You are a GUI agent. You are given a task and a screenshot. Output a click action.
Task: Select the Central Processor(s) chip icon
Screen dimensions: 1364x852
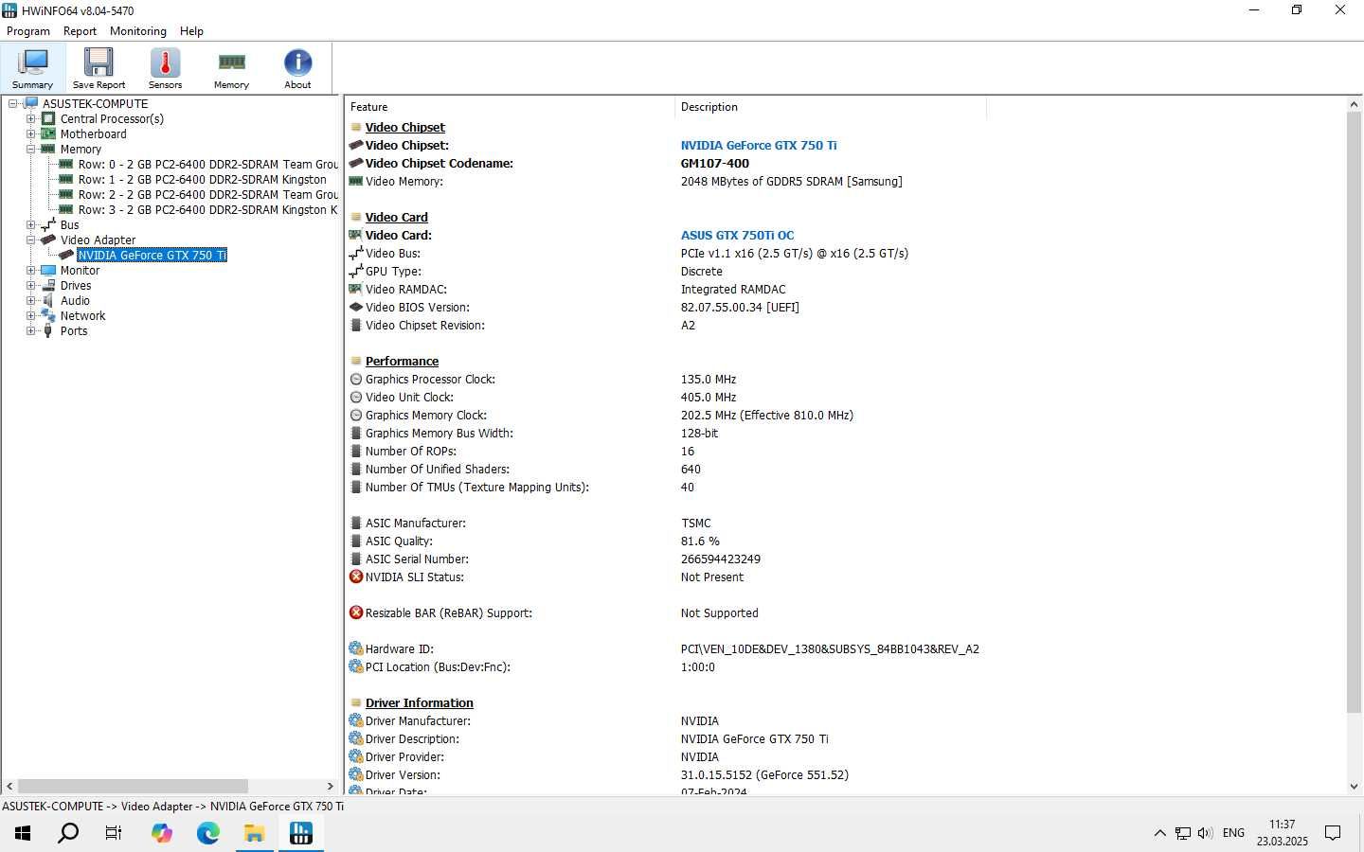click(48, 119)
